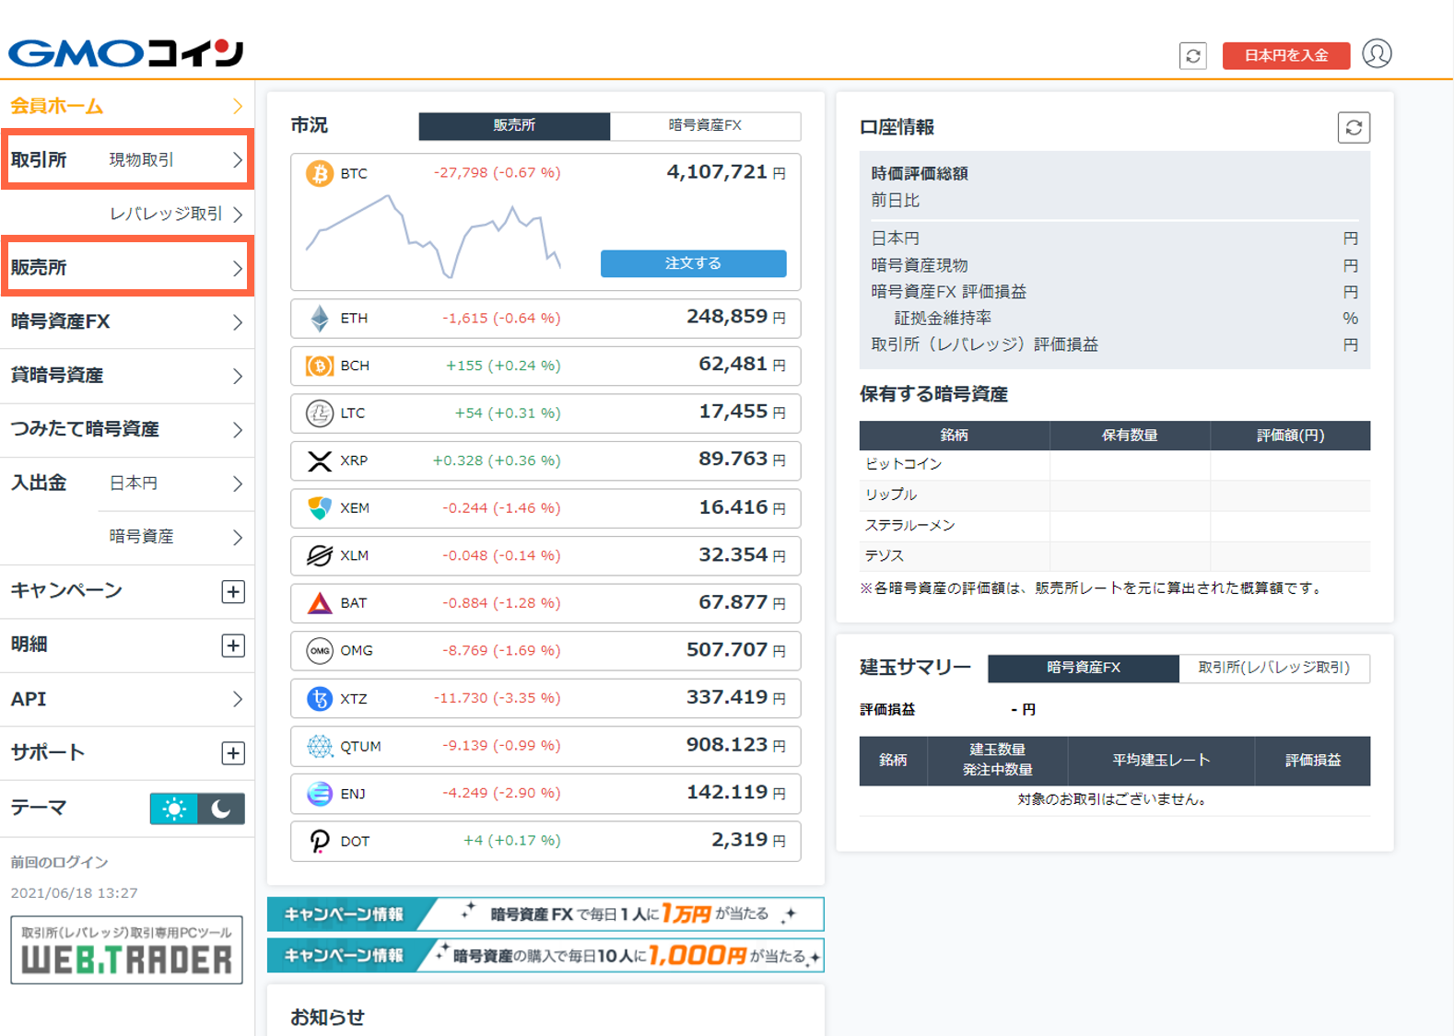The image size is (1454, 1036).
Task: Click the BTC bitcoin coin icon
Action: [320, 173]
